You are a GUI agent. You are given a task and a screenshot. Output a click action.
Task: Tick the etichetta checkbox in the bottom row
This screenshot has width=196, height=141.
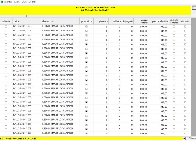[x=185, y=133]
